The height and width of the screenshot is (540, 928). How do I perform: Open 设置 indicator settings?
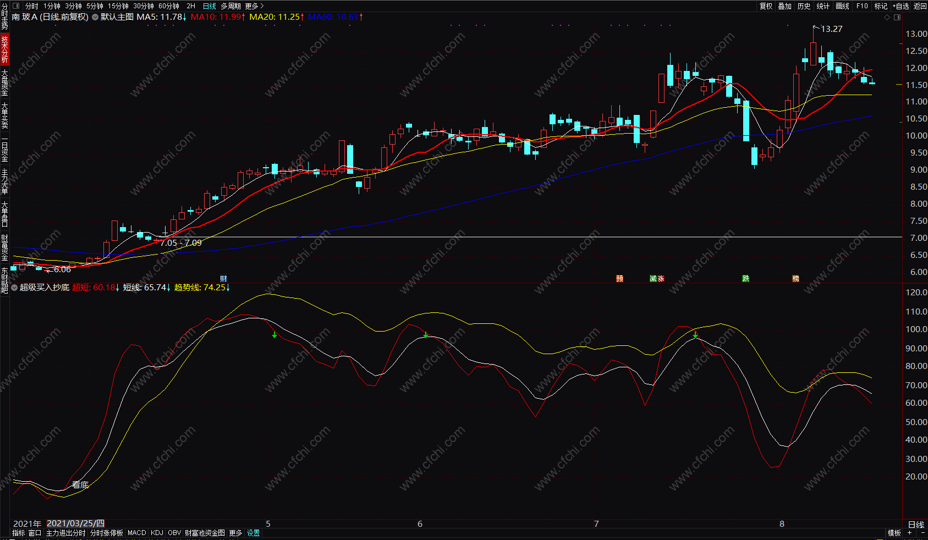[x=253, y=533]
